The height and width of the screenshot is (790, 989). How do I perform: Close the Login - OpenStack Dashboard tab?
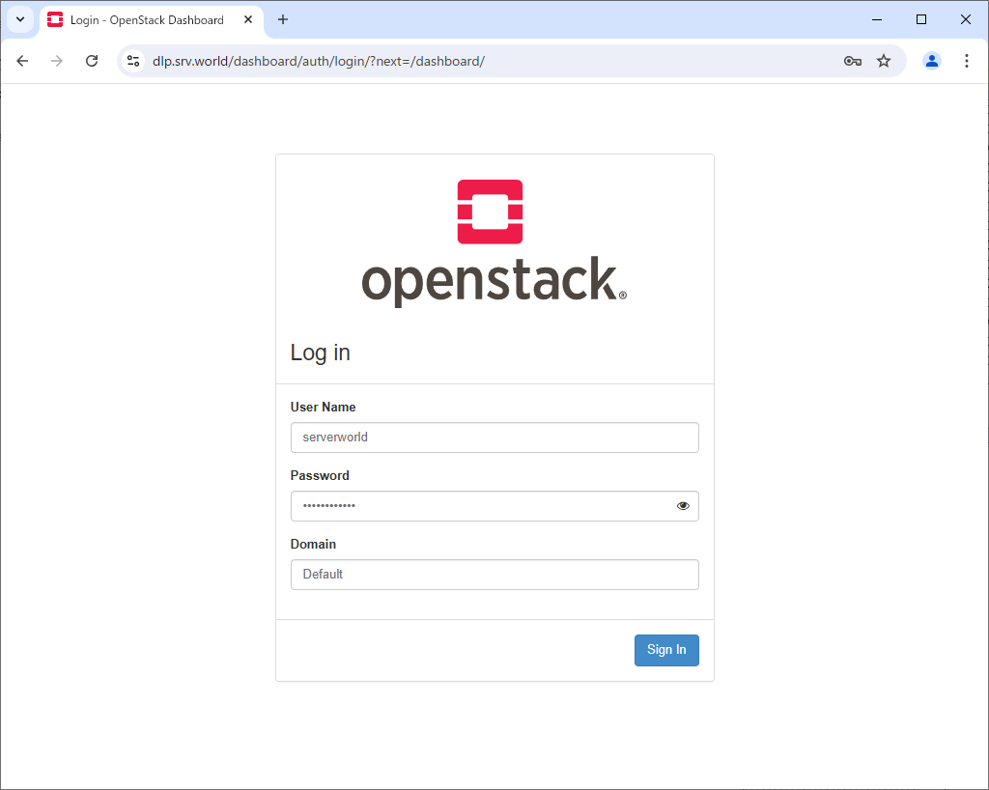tap(248, 19)
